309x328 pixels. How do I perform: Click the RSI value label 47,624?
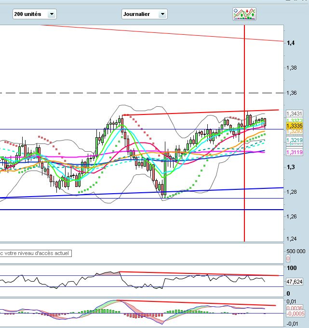pyautogui.click(x=295, y=282)
